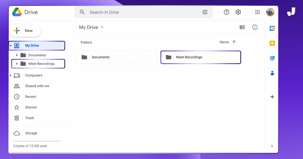Image resolution: width=303 pixels, height=159 pixels.
Task: Open the Google apps grid
Action: 258,12
